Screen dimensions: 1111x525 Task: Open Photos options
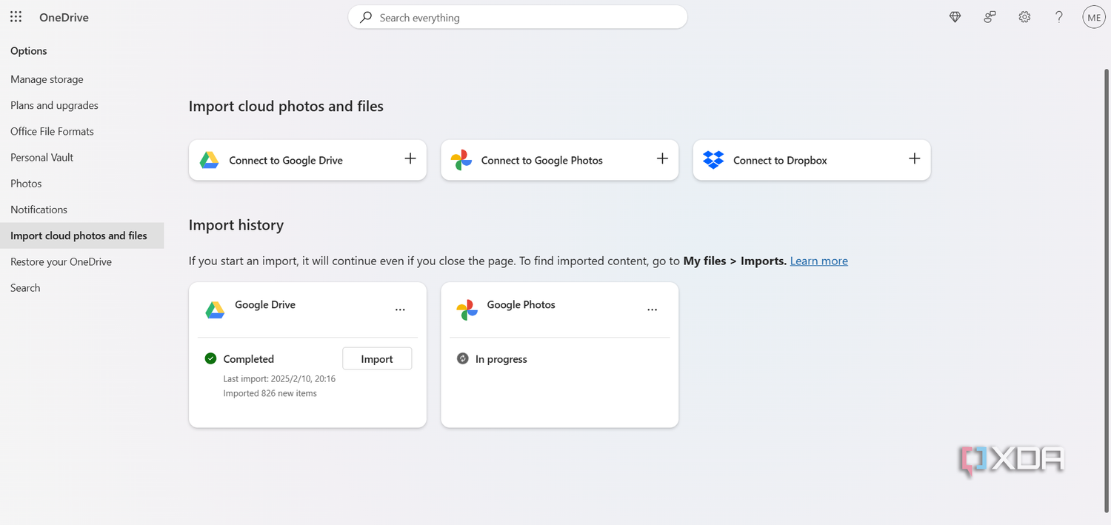tap(26, 183)
